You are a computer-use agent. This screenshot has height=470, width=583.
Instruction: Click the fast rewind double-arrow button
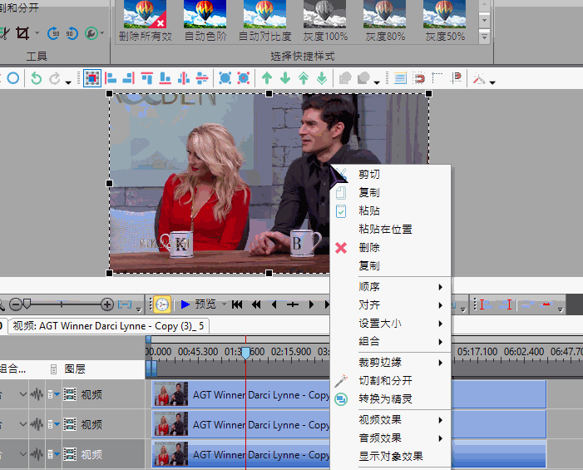click(256, 304)
